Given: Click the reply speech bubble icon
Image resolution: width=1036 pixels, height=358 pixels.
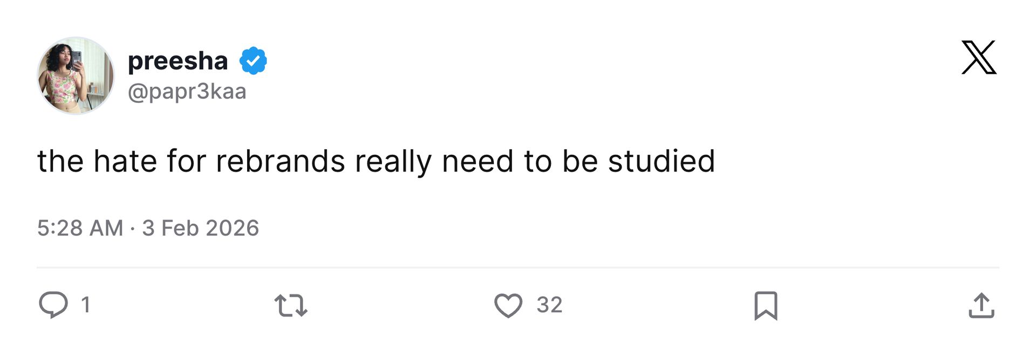Looking at the screenshot, I should tap(53, 305).
